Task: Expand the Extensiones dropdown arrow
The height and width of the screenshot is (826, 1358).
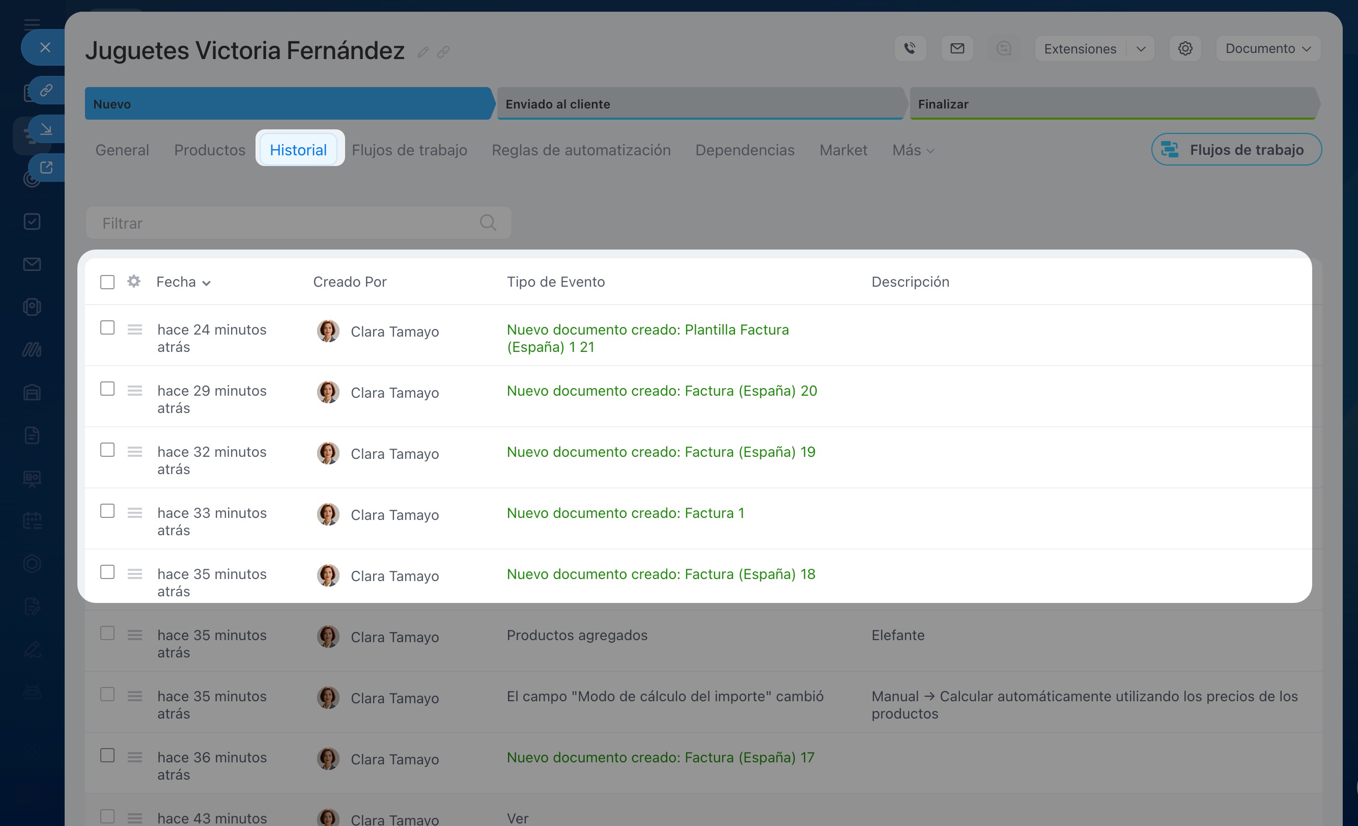Action: pyautogui.click(x=1141, y=48)
